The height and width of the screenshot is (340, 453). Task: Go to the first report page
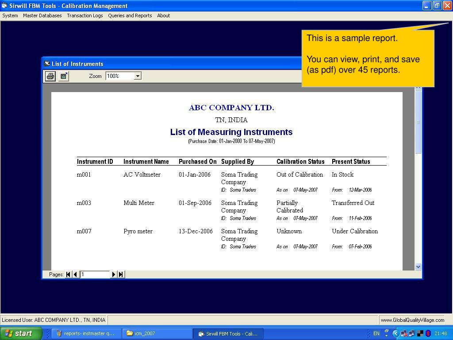click(68, 274)
